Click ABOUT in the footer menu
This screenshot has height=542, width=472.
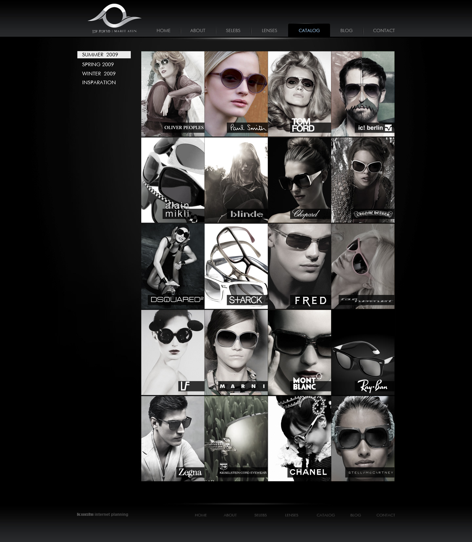click(x=230, y=515)
